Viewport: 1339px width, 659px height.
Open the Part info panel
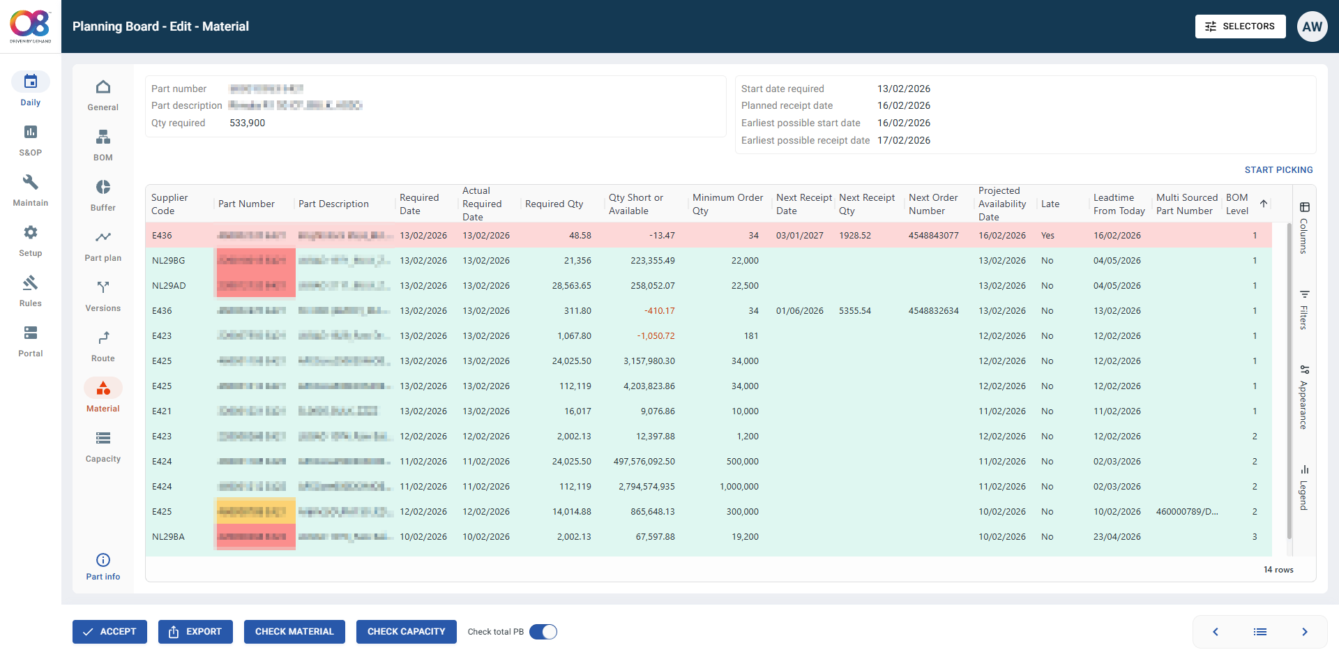pyautogui.click(x=103, y=566)
